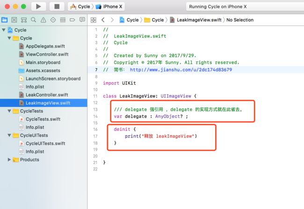Viewport: 304px width, 209px height.
Task: Click LeakImageView.swift in jump bar
Action: [x=195, y=20]
